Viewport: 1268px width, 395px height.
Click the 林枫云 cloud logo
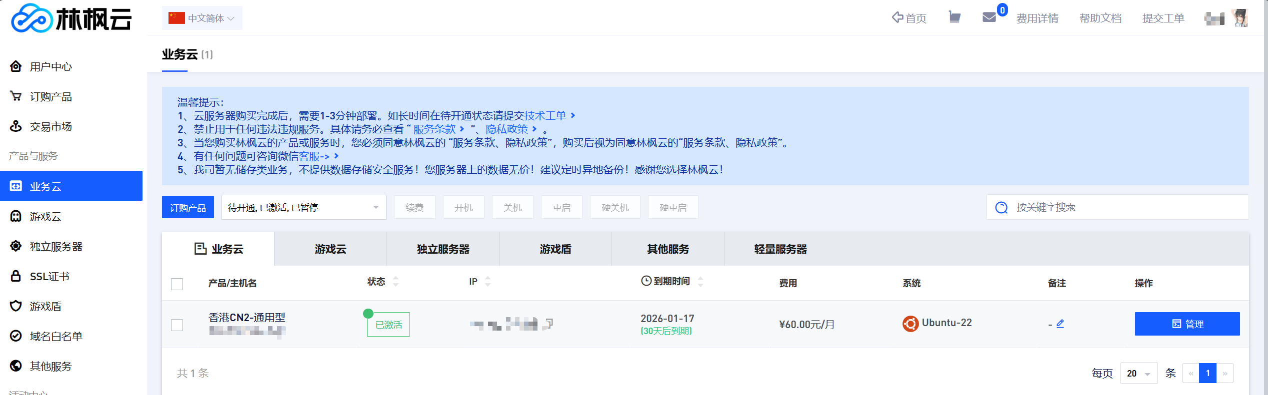(x=71, y=18)
